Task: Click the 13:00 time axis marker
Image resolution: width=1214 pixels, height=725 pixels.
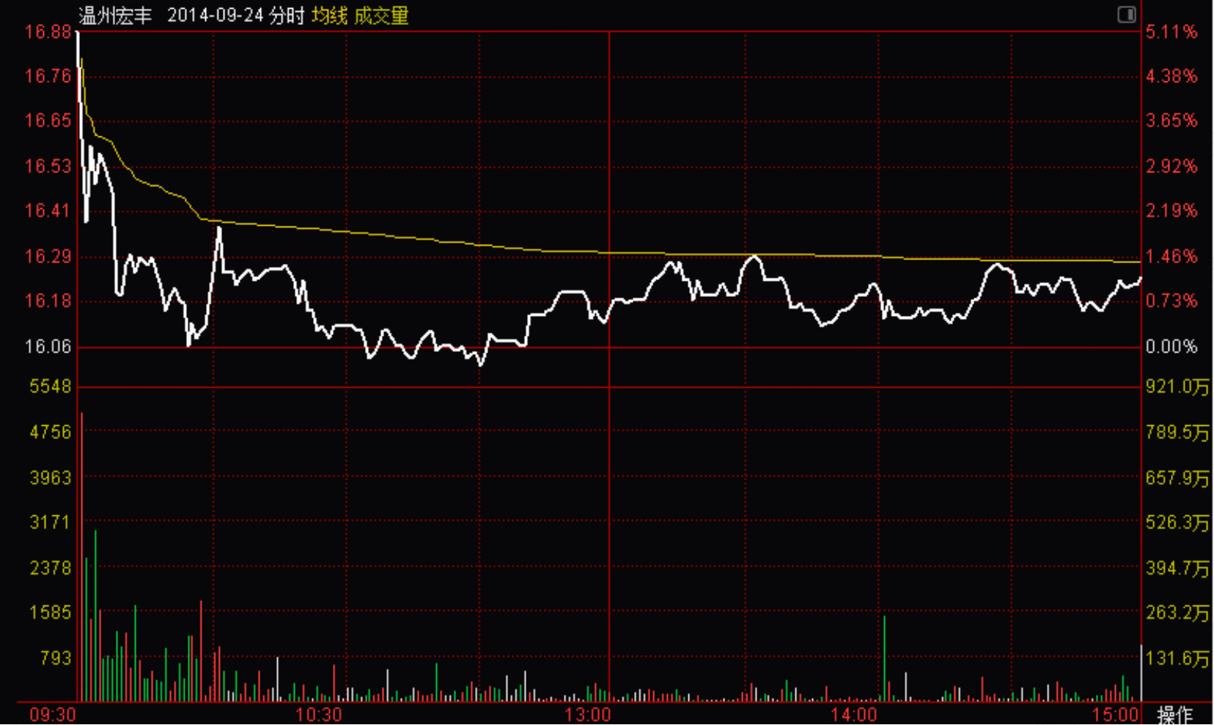Action: [x=587, y=714]
